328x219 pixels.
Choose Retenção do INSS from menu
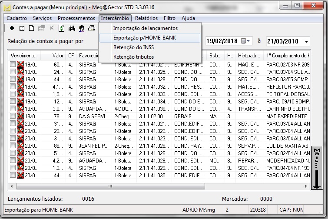[x=133, y=47]
